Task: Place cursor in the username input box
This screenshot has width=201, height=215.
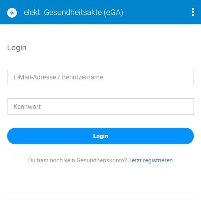Action: 100,77
